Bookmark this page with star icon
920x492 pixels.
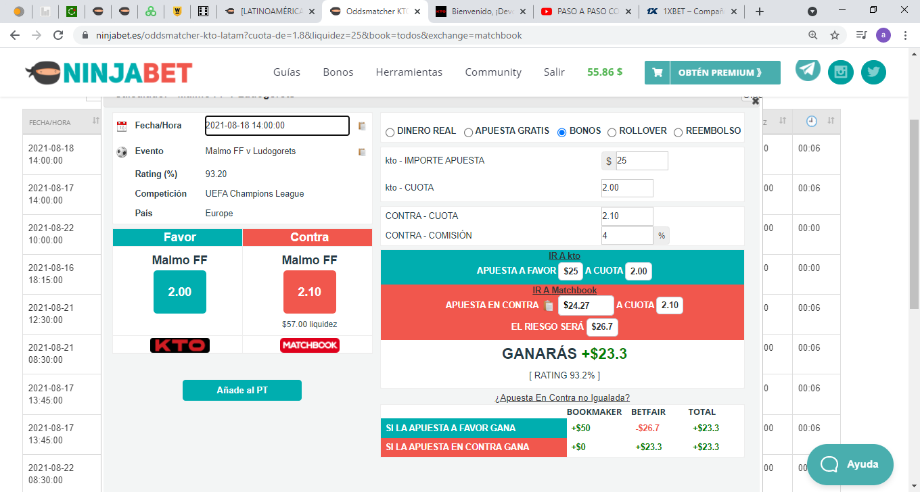[x=835, y=35]
